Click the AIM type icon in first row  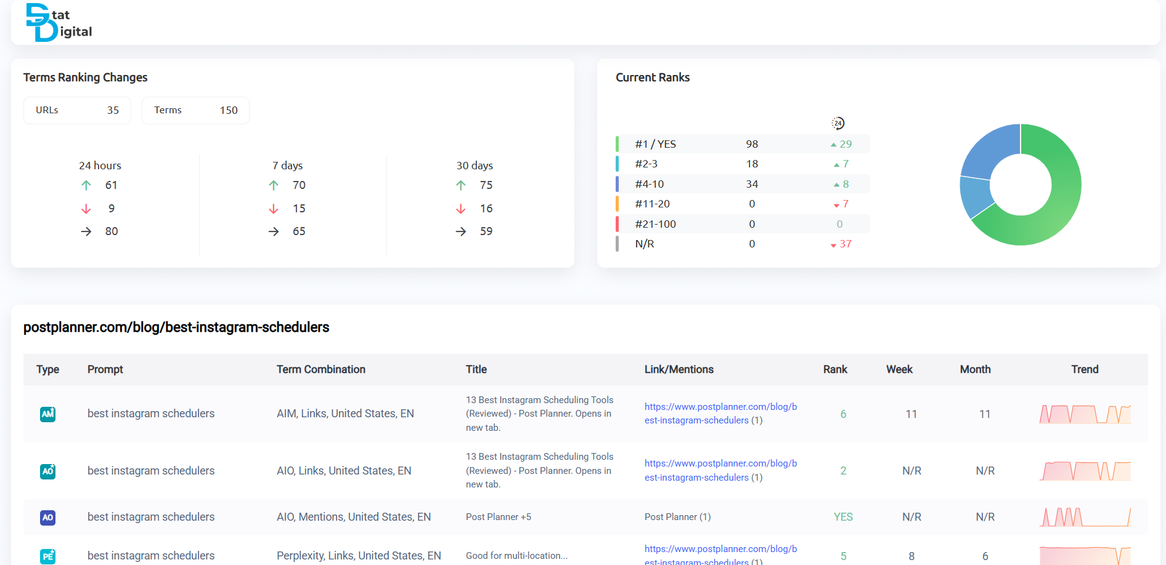[x=47, y=414]
